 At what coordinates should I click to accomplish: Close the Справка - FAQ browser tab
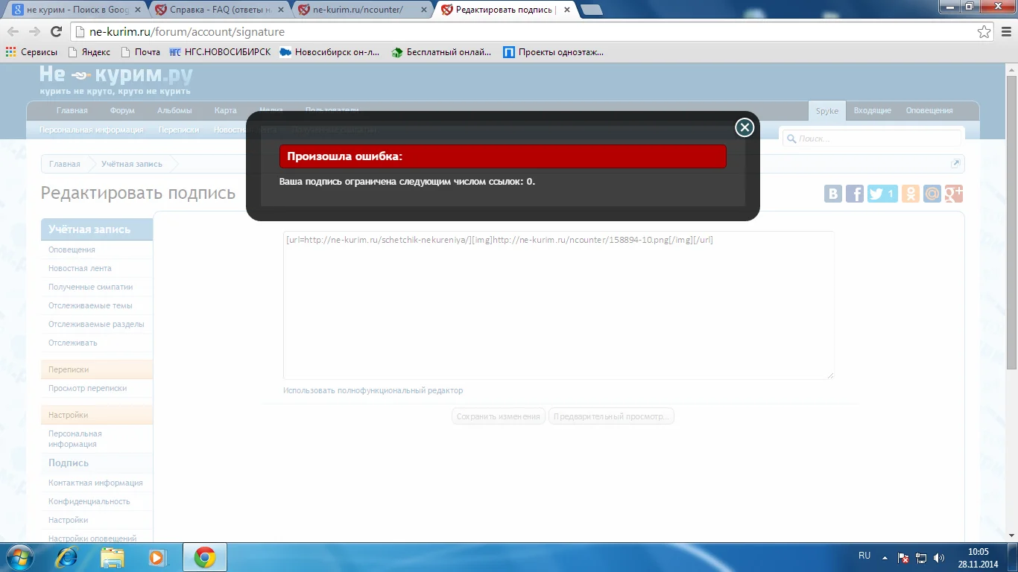[x=280, y=10]
